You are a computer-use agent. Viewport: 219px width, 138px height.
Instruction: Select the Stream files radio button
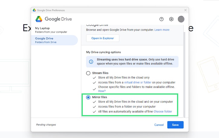point(88,73)
